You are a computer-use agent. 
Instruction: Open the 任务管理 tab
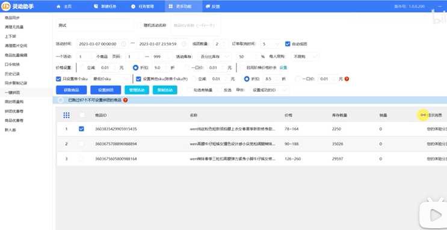[143, 6]
